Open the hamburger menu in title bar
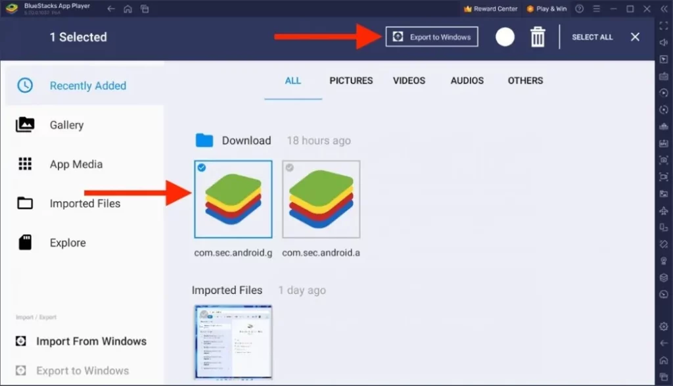 point(597,9)
